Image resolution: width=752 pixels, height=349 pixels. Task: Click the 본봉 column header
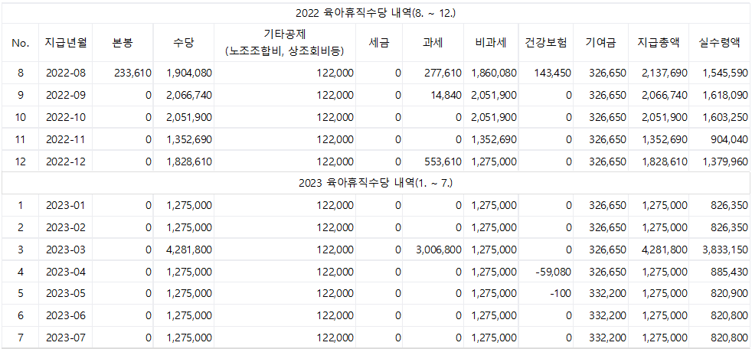(x=123, y=43)
